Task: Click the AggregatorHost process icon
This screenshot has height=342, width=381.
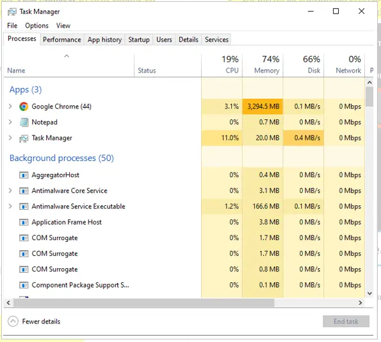Action: tap(24, 175)
